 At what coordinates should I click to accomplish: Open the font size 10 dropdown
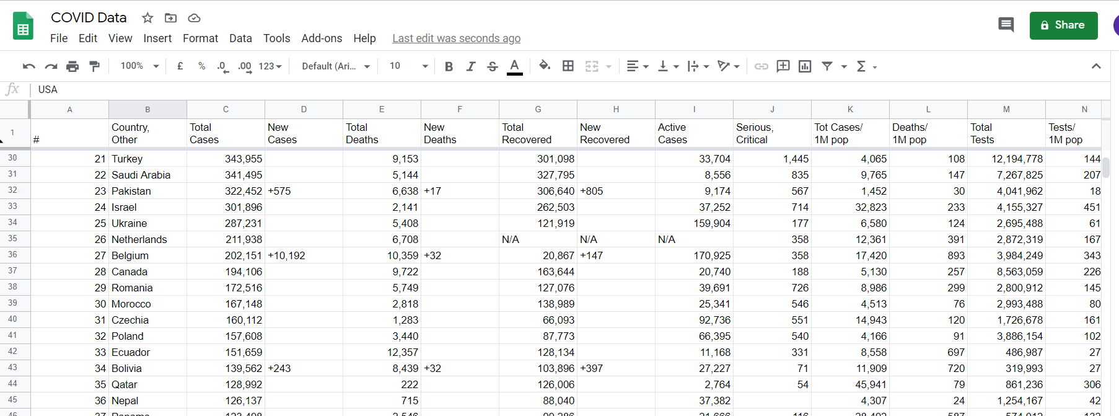[x=408, y=66]
